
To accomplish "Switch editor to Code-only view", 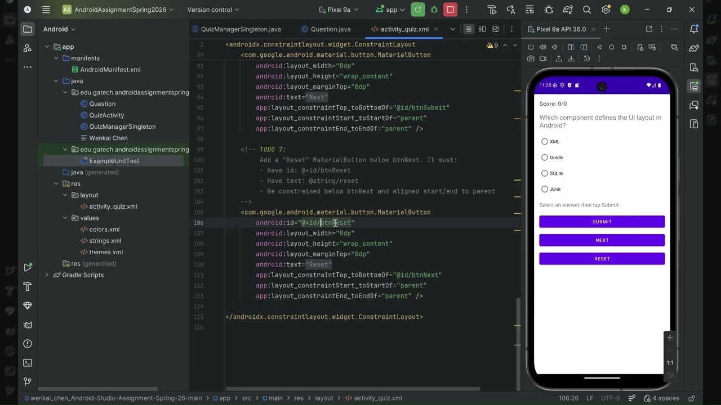I will [468, 29].
